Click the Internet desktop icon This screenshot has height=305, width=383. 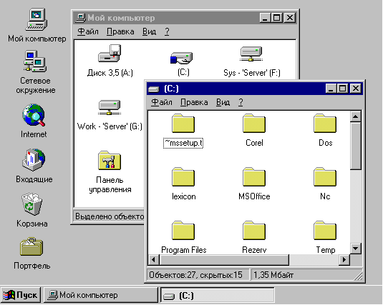[x=34, y=115]
